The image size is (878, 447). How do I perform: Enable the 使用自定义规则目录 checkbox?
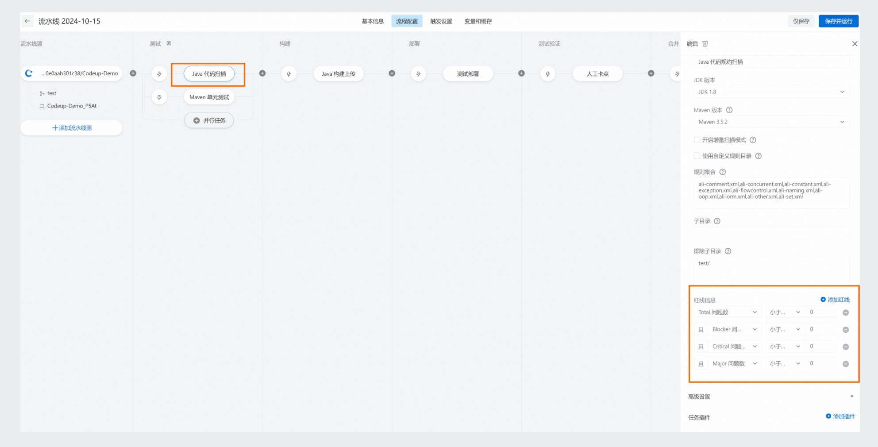click(697, 156)
